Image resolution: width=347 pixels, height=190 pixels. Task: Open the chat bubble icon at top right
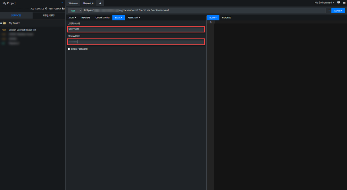pos(339,3)
